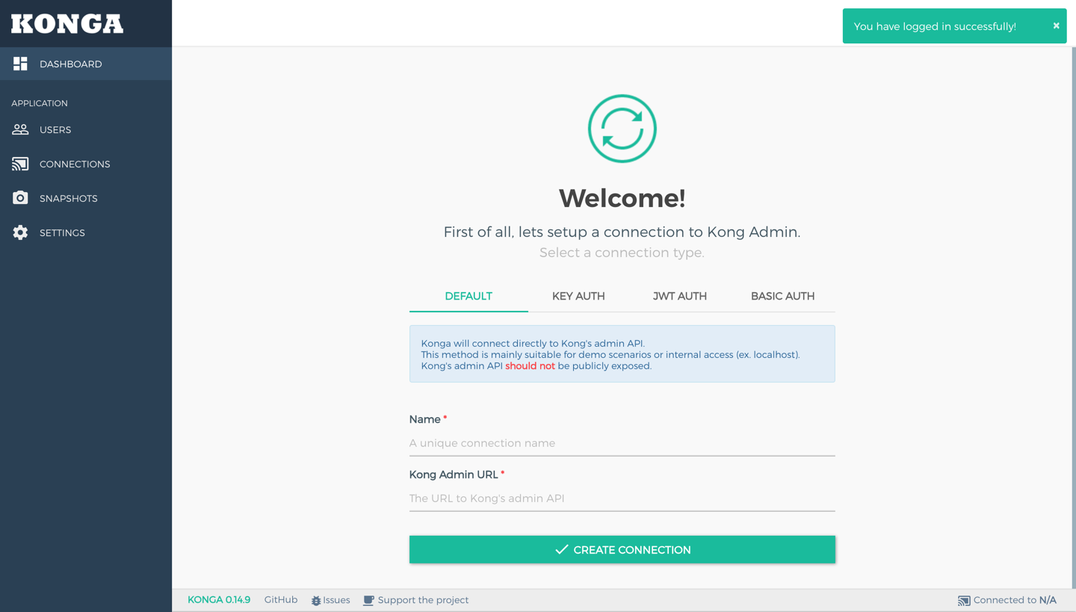Click the Welcome! heading

coord(622,198)
